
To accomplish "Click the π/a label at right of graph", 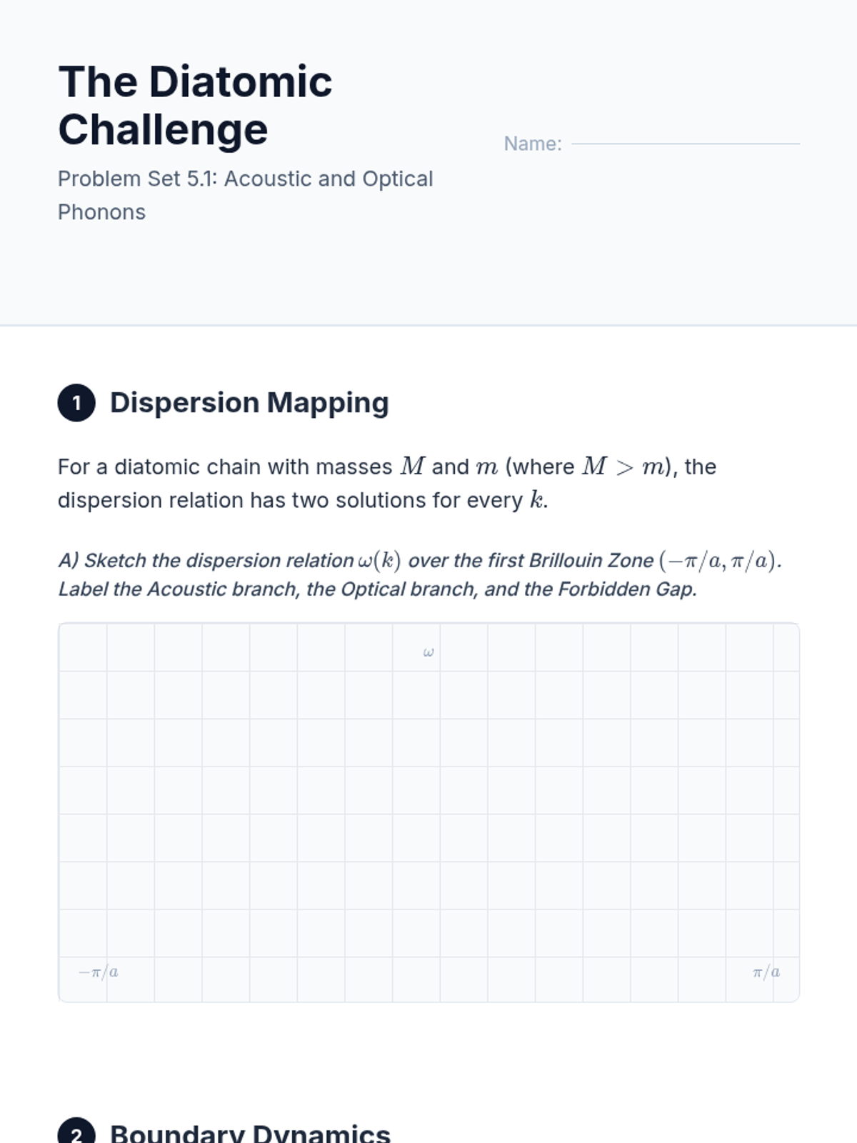I will [766, 972].
